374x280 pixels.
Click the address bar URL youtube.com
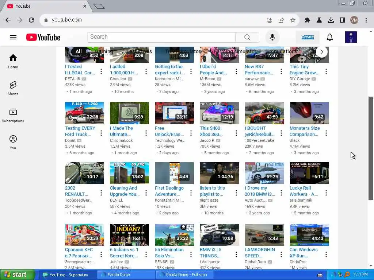point(66,20)
